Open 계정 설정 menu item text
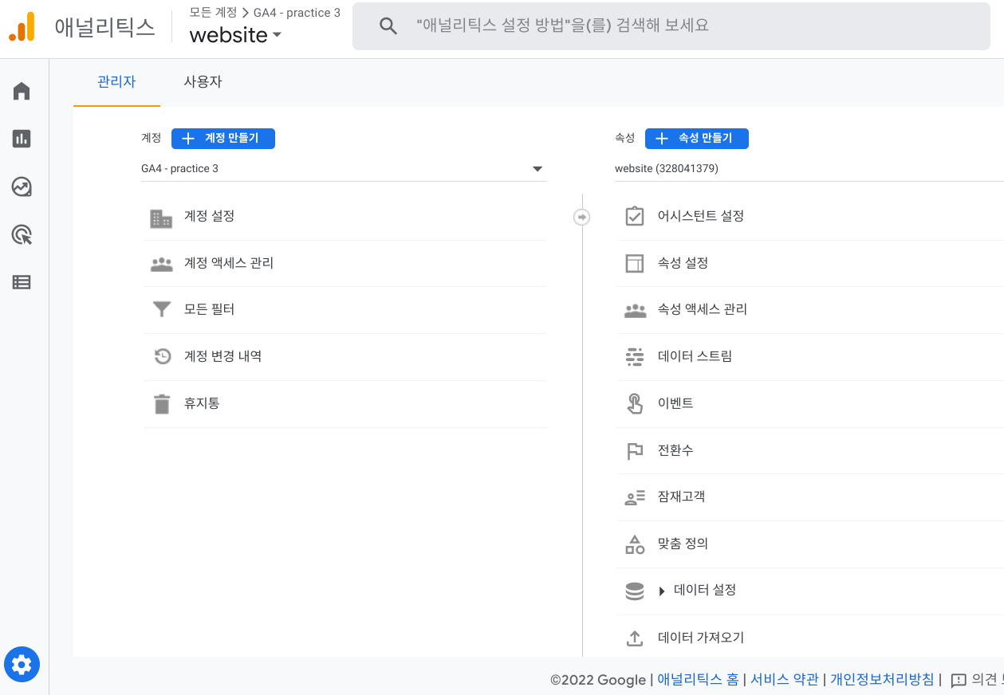 point(210,216)
